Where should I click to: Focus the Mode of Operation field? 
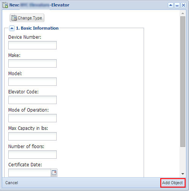click(x=33, y=118)
